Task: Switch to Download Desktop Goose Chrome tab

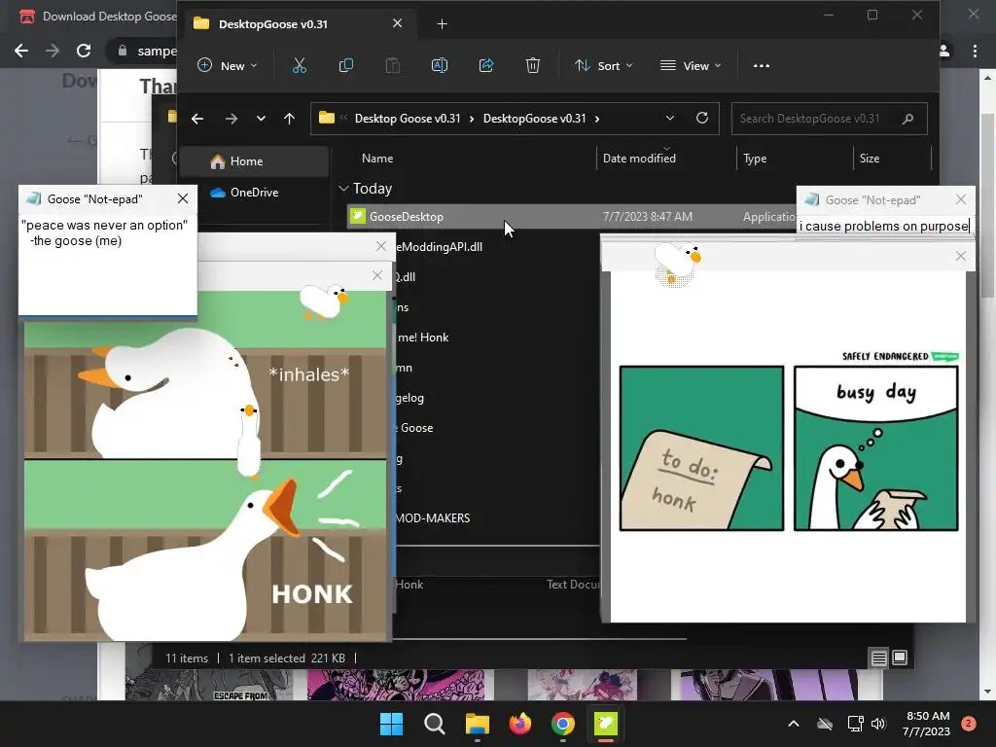Action: click(x=98, y=17)
